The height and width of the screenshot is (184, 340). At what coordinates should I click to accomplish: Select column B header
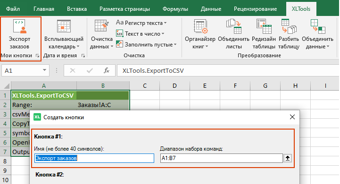[x=103, y=86]
